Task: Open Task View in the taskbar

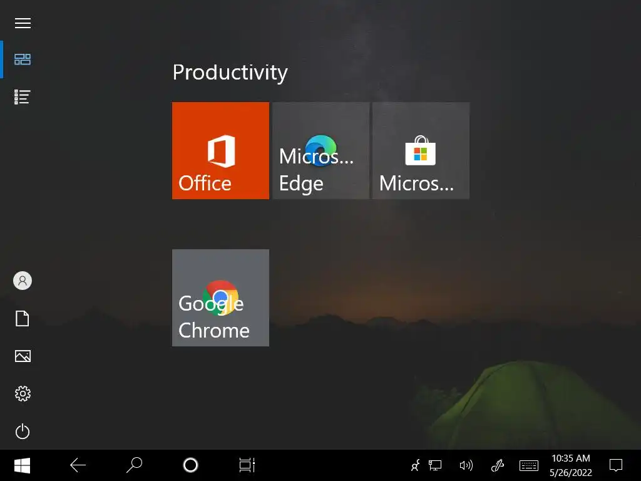Action: click(x=247, y=465)
